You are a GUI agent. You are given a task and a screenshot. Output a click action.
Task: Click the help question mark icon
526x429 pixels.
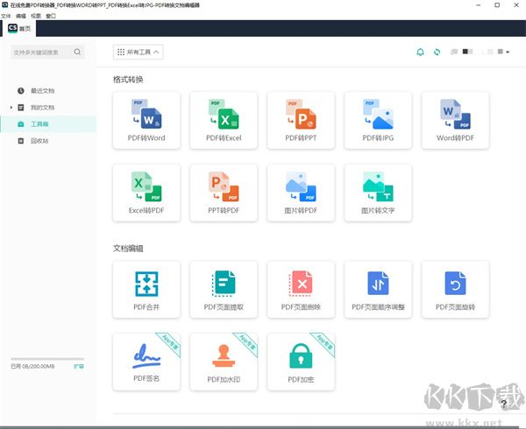(504, 404)
